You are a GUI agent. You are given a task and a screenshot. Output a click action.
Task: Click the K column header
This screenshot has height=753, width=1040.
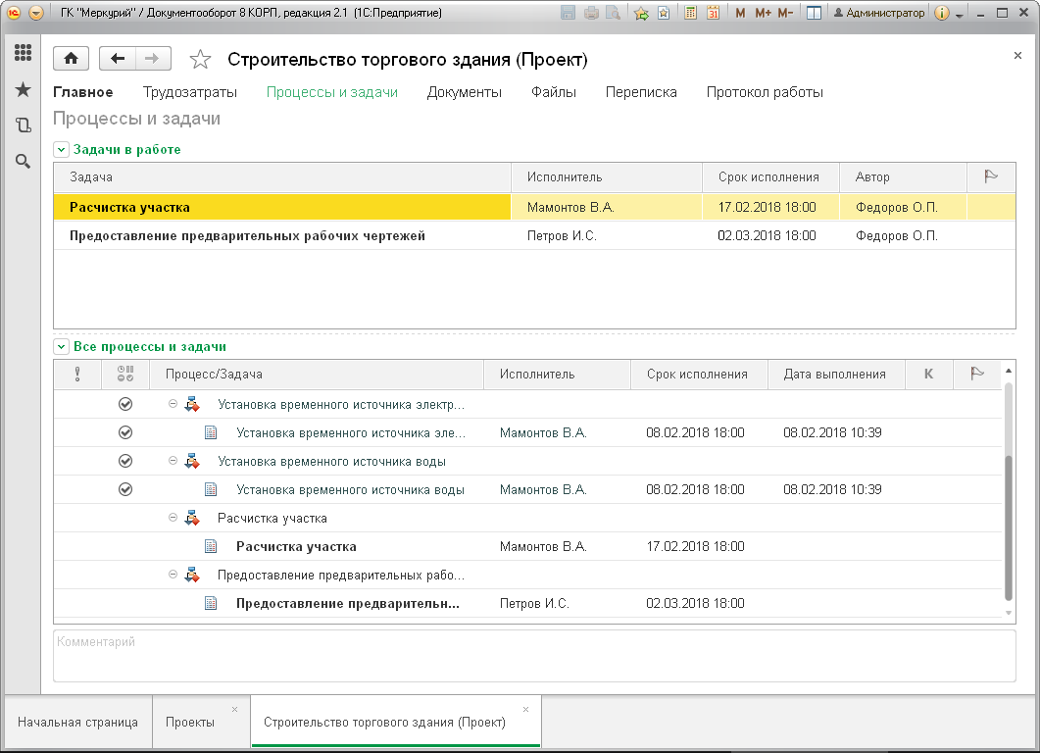coord(928,375)
